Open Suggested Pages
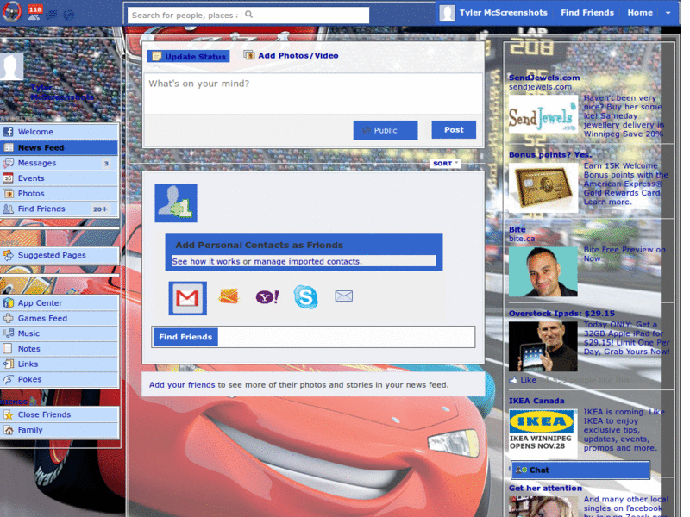 [x=60, y=255]
